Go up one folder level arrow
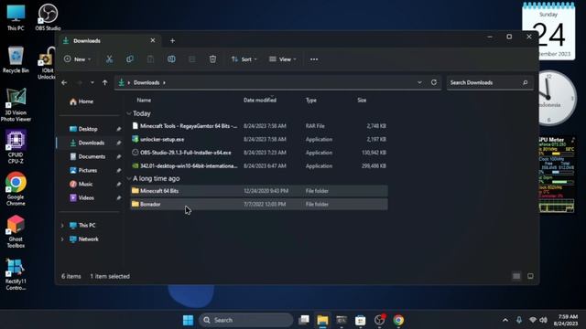 click(105, 82)
